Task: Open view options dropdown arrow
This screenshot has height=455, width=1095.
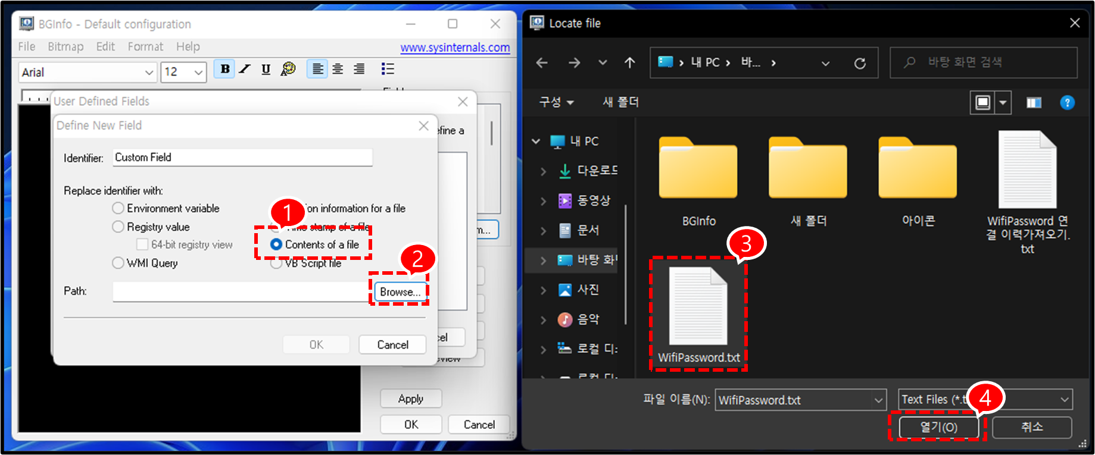Action: point(1003,102)
